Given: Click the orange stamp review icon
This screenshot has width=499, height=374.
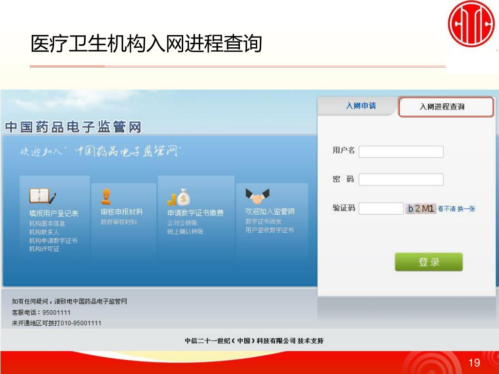Looking at the screenshot, I should point(106,196).
